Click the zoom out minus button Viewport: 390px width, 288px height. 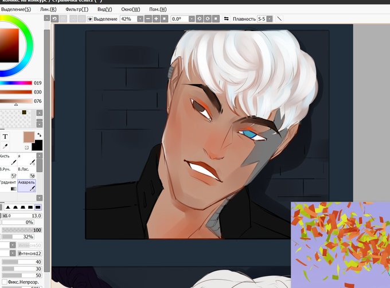pos(148,19)
